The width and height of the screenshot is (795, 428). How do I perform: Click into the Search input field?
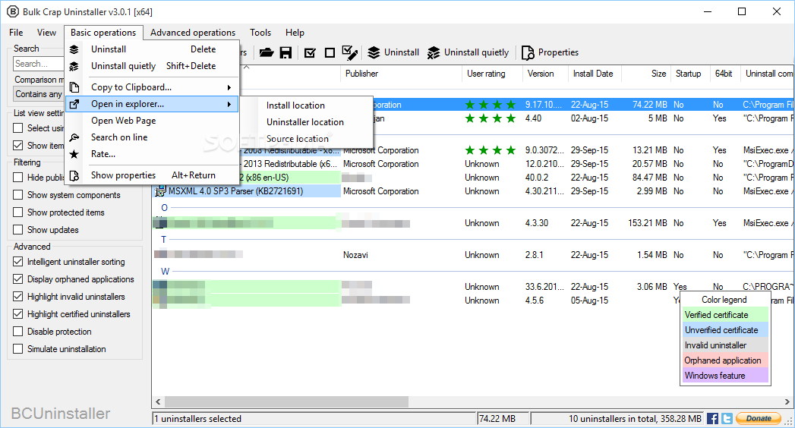(x=39, y=64)
